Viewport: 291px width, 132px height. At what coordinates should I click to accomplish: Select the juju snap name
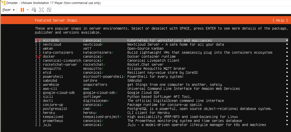[x=47, y=125]
